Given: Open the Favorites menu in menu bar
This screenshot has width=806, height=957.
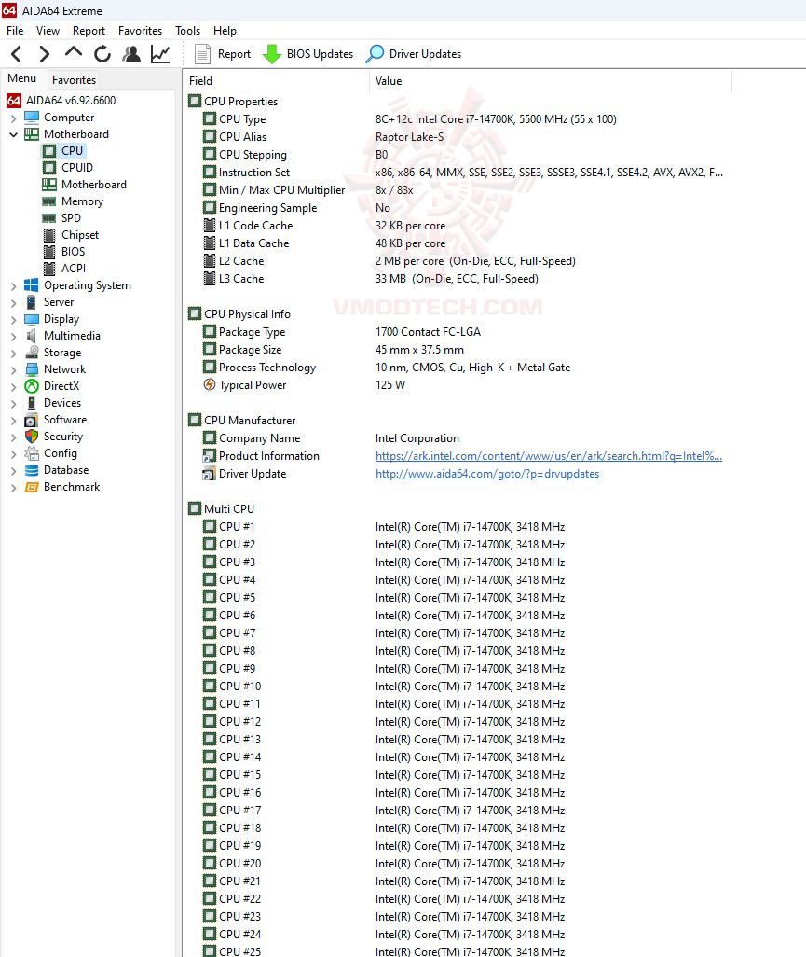Looking at the screenshot, I should [x=140, y=31].
